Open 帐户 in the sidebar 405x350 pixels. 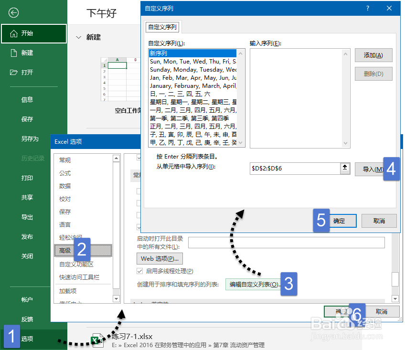27,300
